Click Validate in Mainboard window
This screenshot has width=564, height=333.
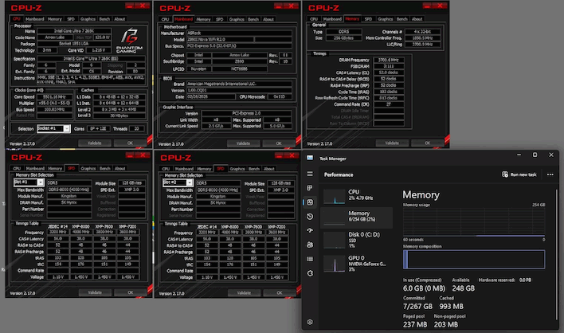point(243,143)
